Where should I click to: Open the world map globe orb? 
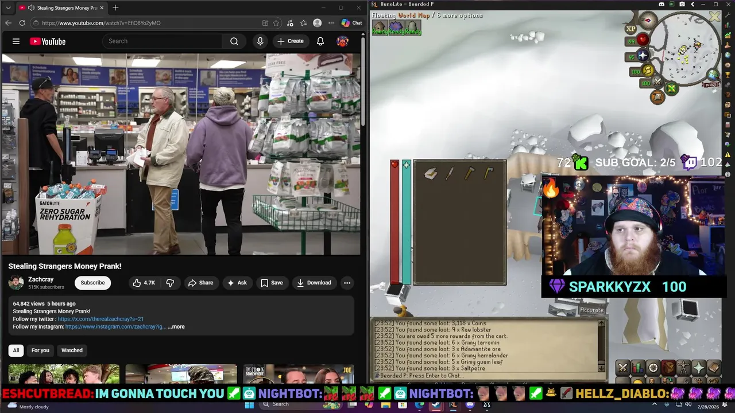pyautogui.click(x=712, y=76)
